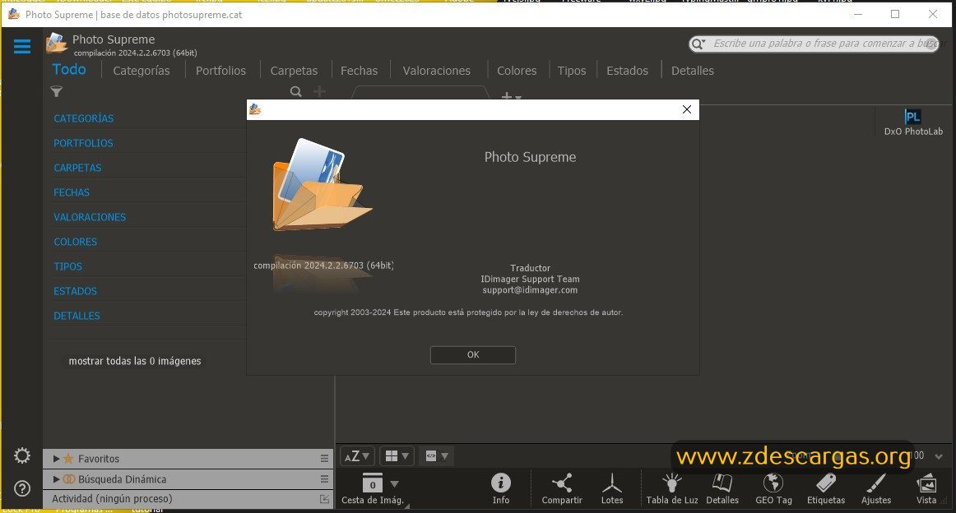956x513 pixels.
Task: Switch to the Portfolios tab
Action: pos(220,71)
